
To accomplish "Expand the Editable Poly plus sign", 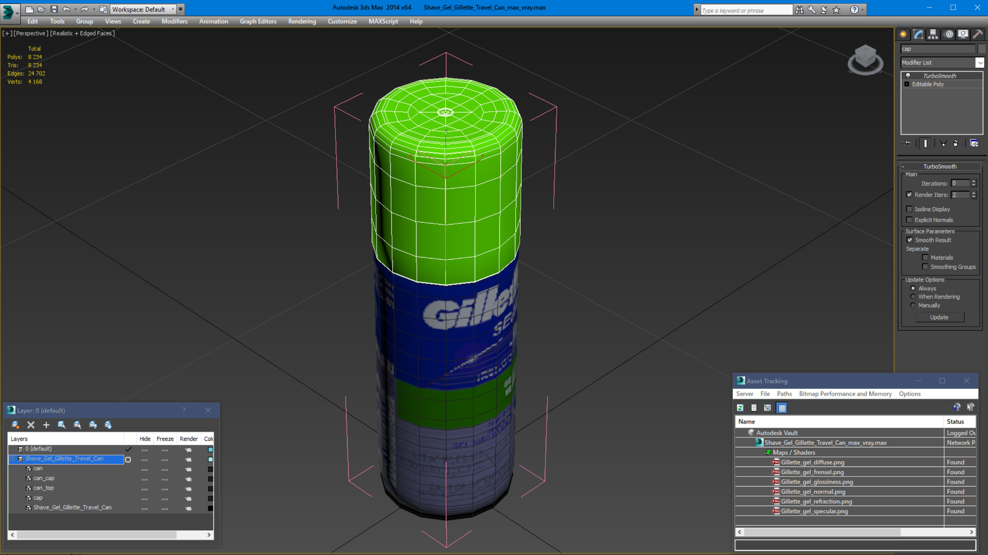I will (x=907, y=84).
